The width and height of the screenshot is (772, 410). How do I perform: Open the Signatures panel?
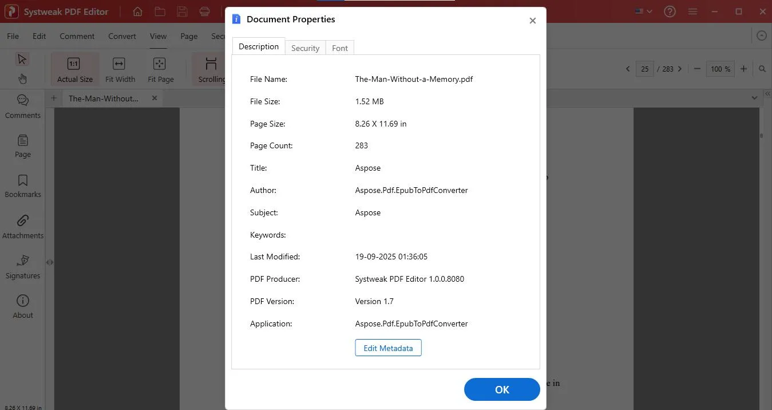click(x=22, y=267)
